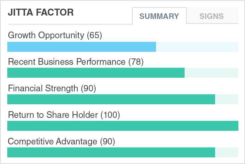This screenshot has height=164, width=245.
Task: Click the unfilled end of Financial Strength bar
Action: (227, 99)
